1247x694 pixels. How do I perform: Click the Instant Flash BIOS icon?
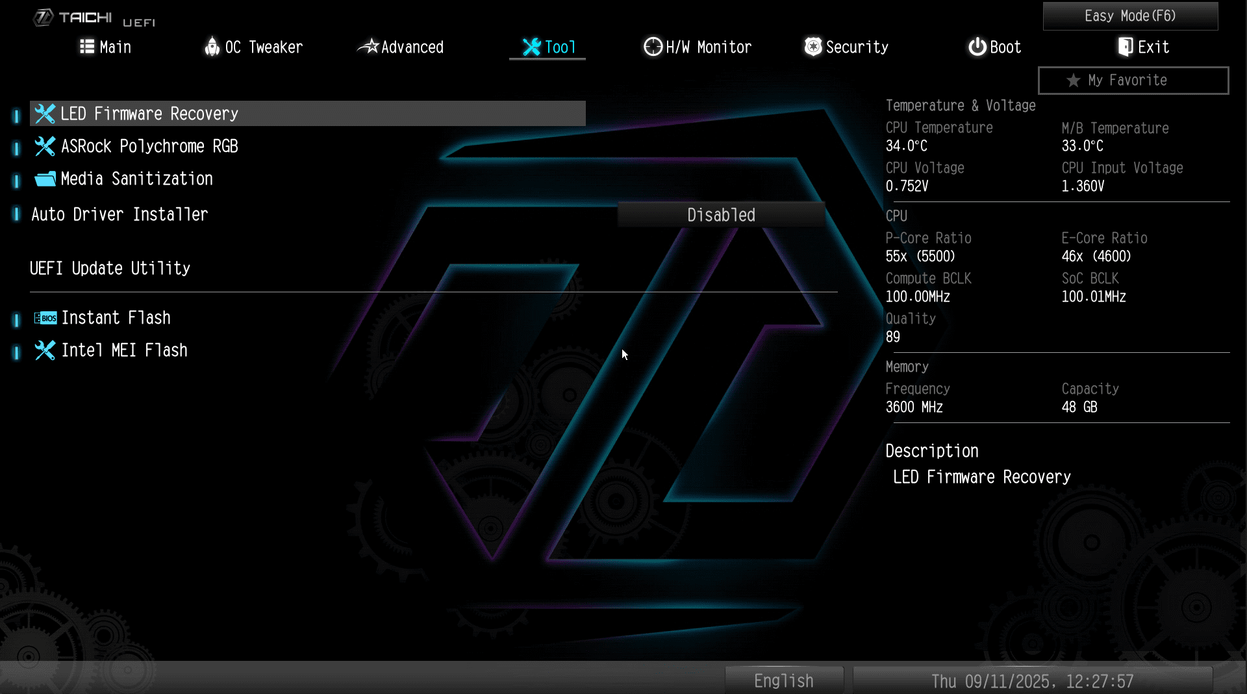(x=45, y=318)
